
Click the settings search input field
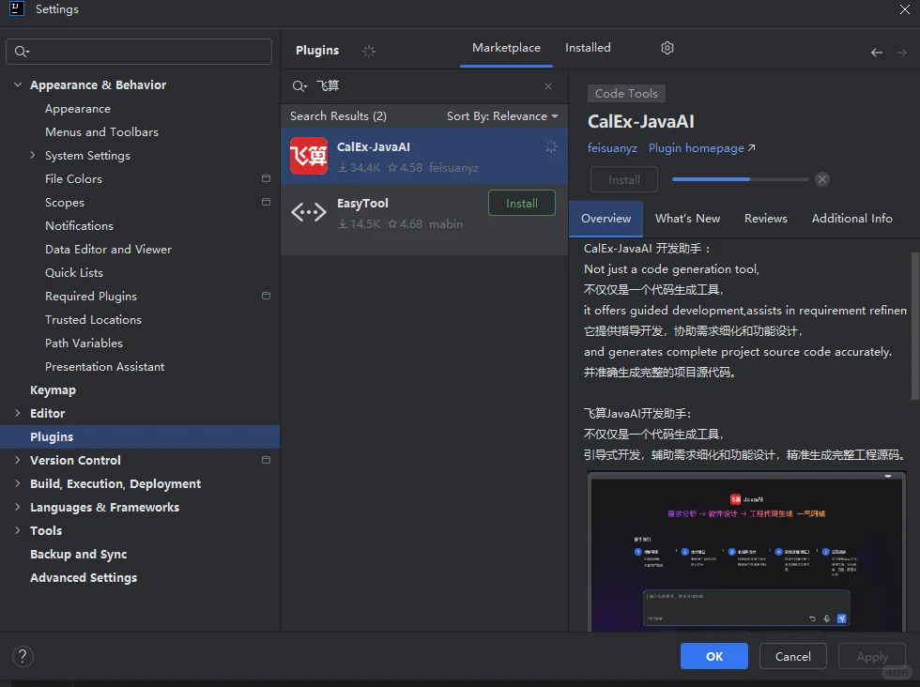(x=139, y=52)
